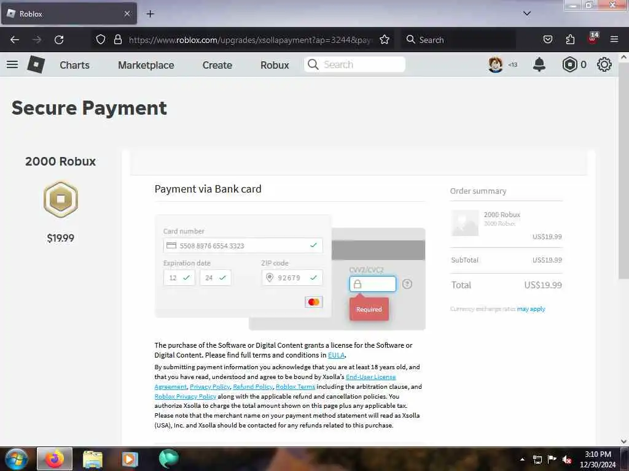Open the EULA link
The width and height of the screenshot is (629, 471).
coord(336,355)
